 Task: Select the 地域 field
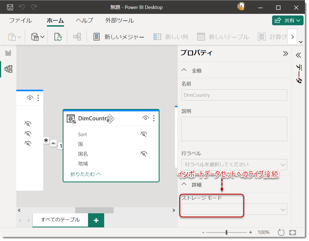coord(83,164)
